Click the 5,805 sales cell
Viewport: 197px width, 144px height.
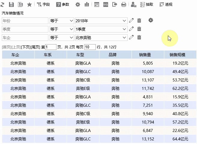click(x=148, y=63)
